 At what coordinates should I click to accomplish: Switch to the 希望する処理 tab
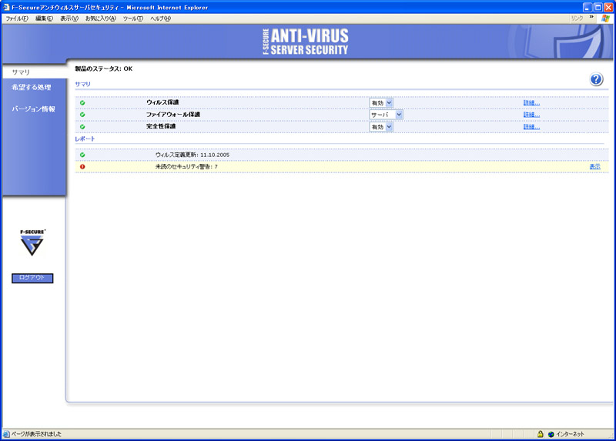click(x=32, y=88)
